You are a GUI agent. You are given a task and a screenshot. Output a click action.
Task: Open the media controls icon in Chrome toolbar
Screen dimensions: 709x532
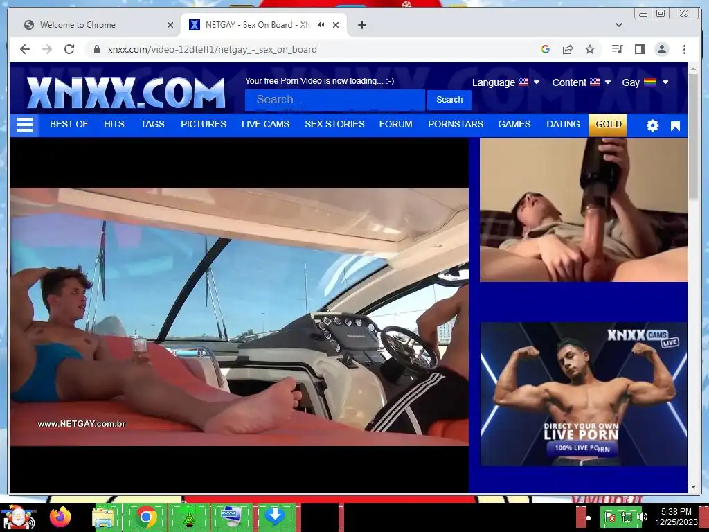tap(617, 49)
